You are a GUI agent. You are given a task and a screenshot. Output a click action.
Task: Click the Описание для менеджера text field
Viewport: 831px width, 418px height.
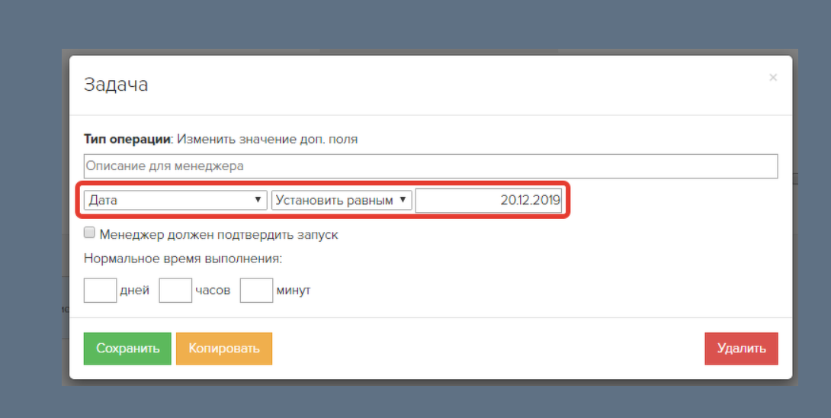(x=430, y=166)
